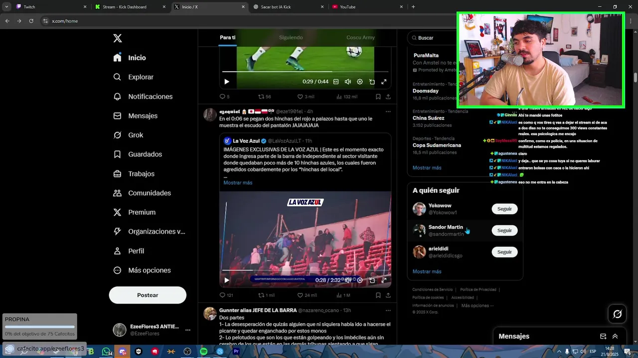Open WhatsApp from the taskbar

[107, 352]
